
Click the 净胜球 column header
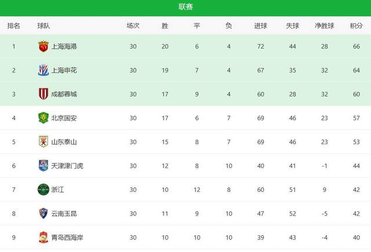[325, 25]
